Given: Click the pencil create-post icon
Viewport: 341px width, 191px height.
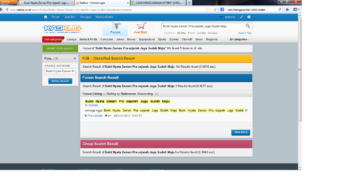Looking at the screenshot, I should (x=241, y=17).
